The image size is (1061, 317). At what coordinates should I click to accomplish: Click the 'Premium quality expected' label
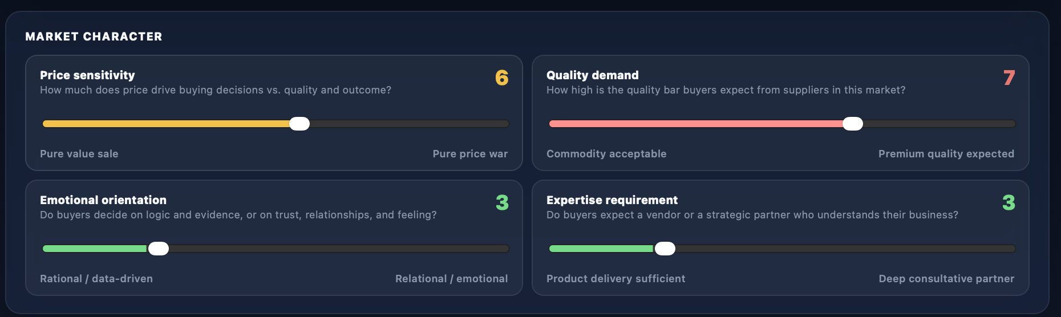coord(946,154)
